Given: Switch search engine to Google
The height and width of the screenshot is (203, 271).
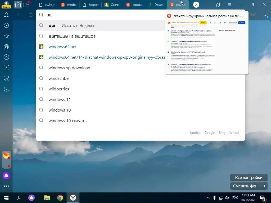Looking at the screenshot, I should pos(210,133).
